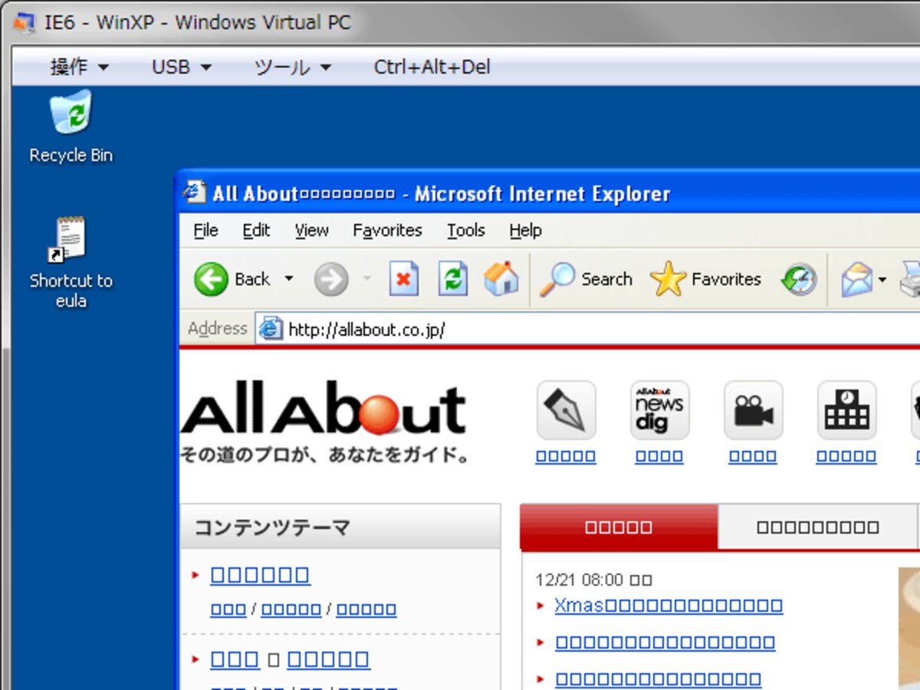The width and height of the screenshot is (920, 690).
Task: Open the news dig site icon
Action: [x=659, y=410]
